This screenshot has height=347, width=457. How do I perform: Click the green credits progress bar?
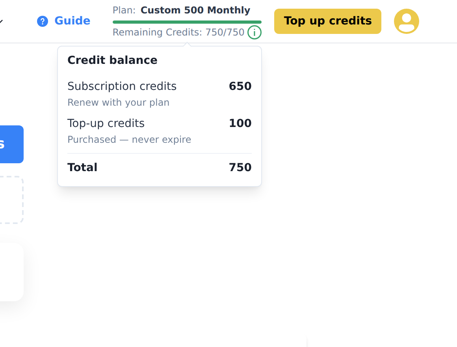187,22
